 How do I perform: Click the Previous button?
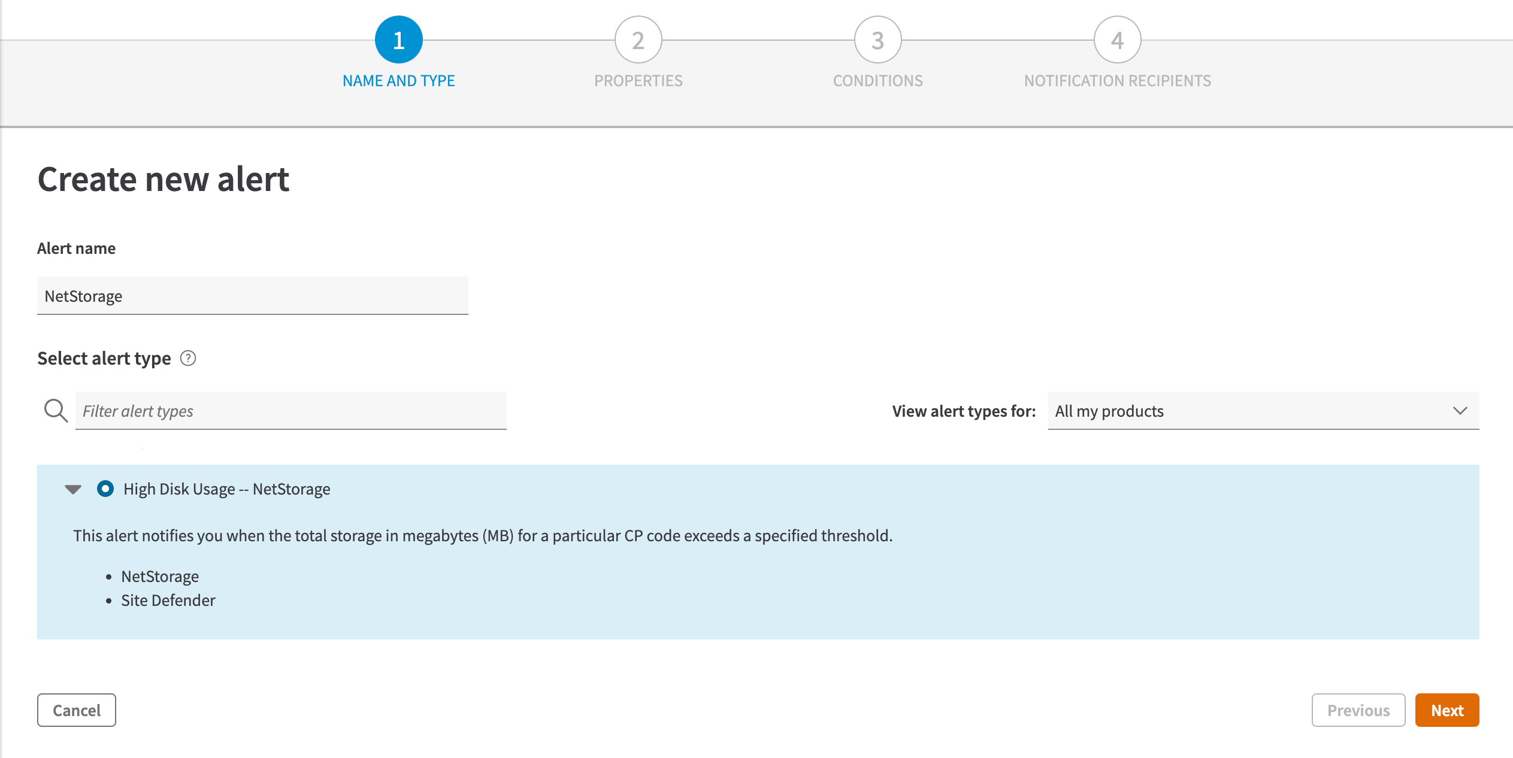click(x=1358, y=710)
